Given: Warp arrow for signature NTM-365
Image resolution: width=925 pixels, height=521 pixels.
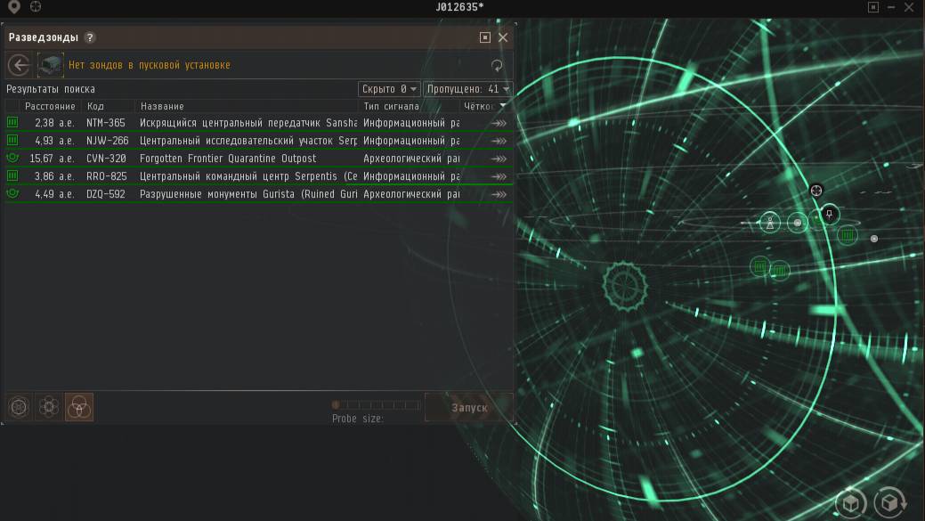Looking at the screenshot, I should [499, 123].
